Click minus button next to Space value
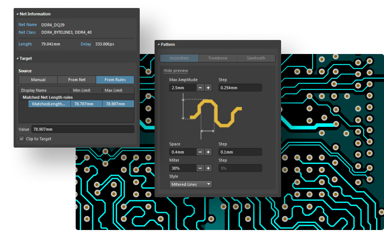This screenshot has height=240, width=384. point(200,152)
